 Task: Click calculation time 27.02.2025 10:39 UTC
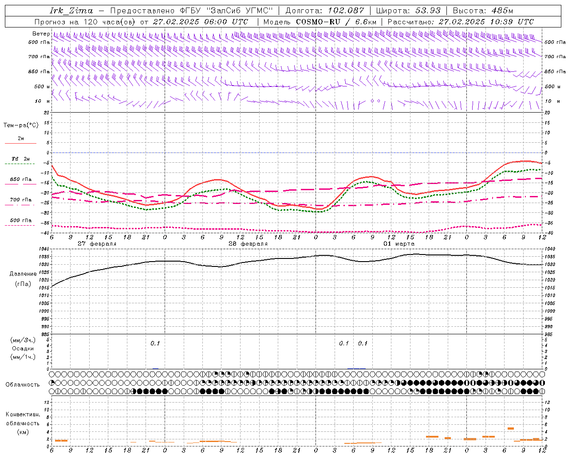[486, 22]
